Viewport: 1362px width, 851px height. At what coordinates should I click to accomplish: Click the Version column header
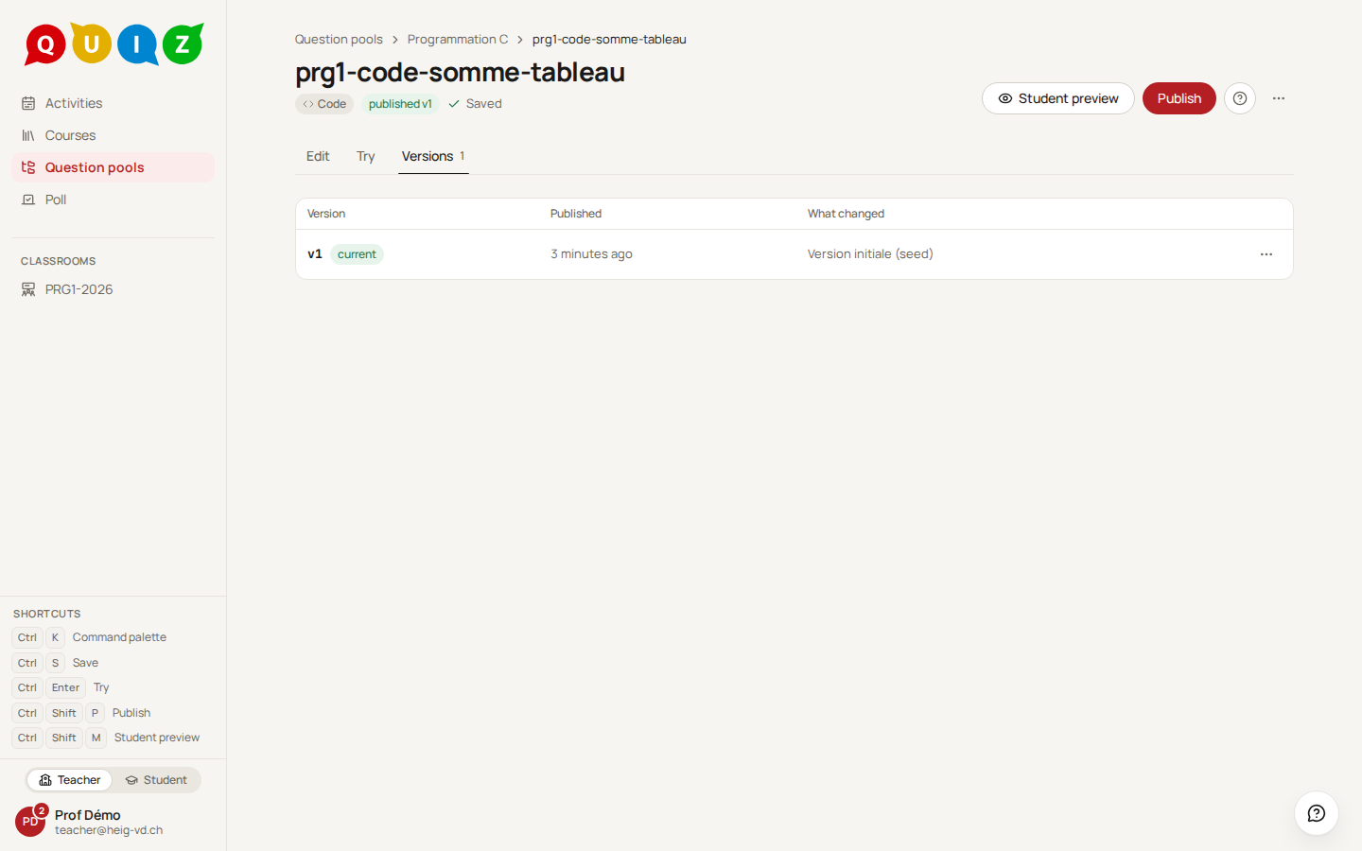click(x=326, y=214)
